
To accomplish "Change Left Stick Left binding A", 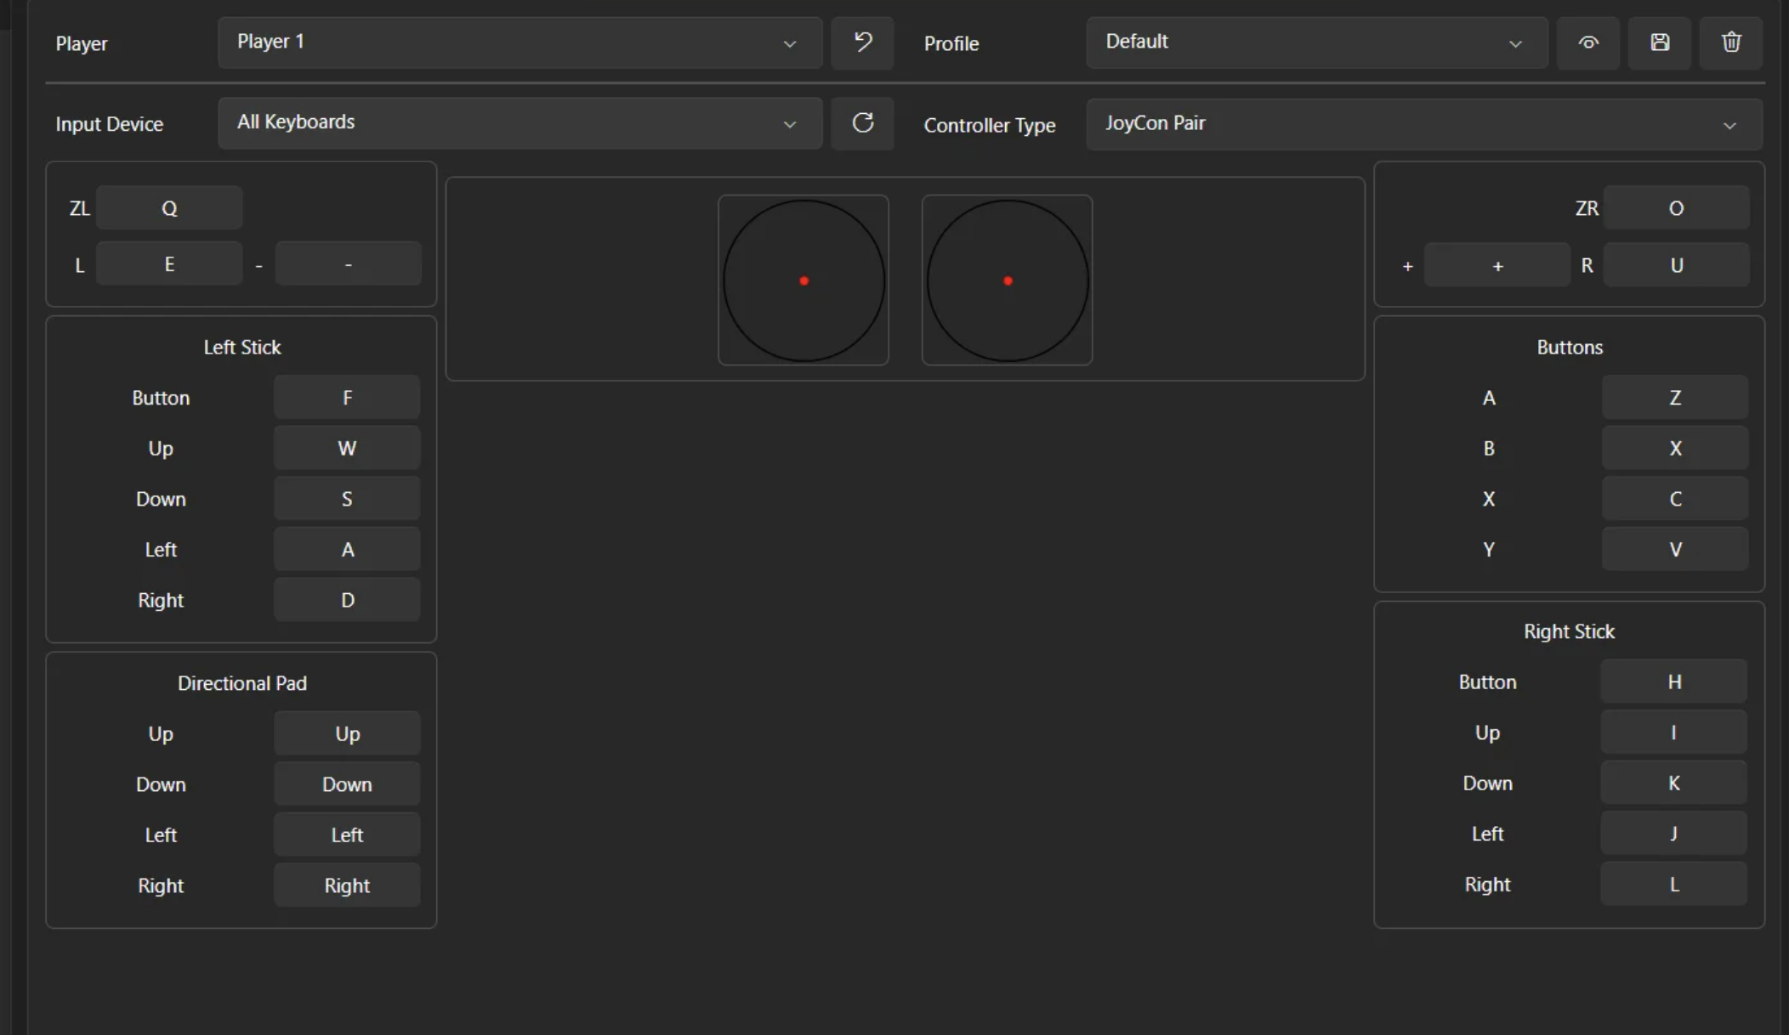I will [347, 549].
